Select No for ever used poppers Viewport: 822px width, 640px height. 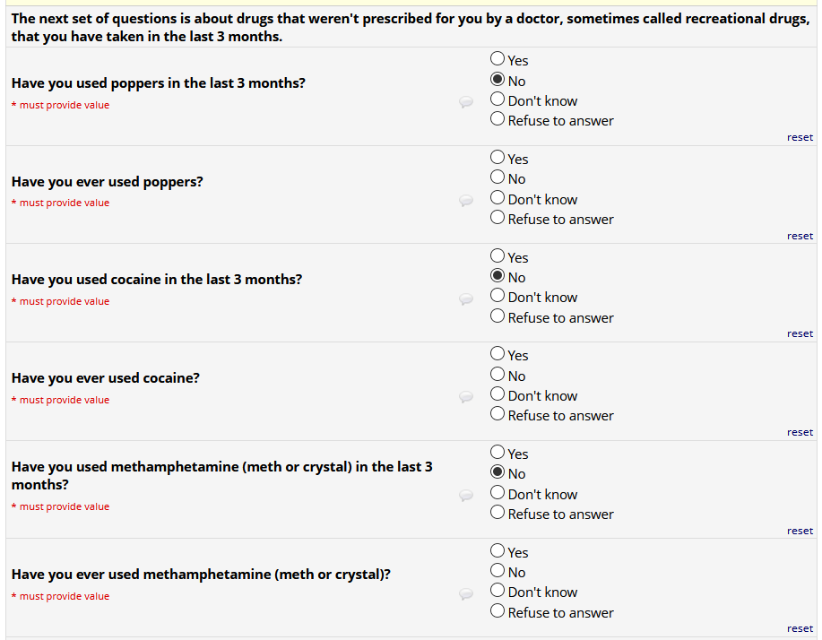[x=498, y=177]
